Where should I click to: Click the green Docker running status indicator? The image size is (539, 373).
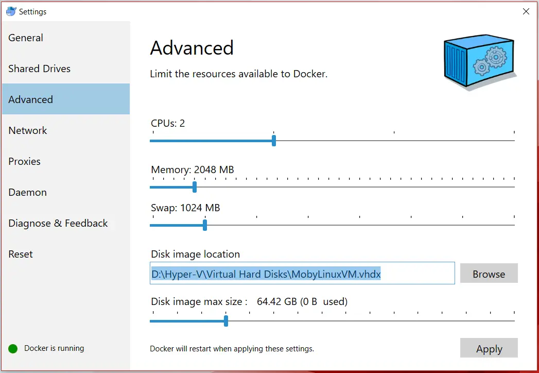point(12,348)
